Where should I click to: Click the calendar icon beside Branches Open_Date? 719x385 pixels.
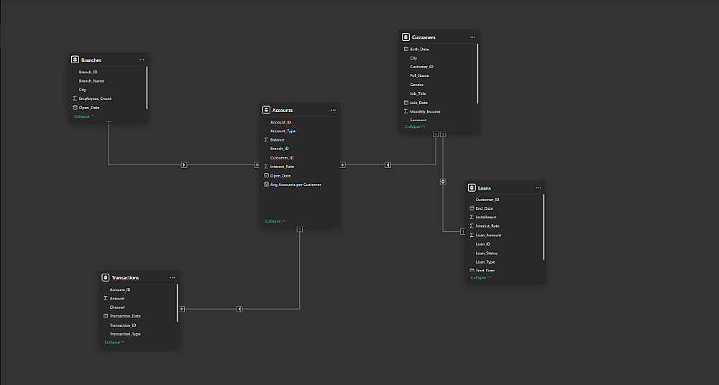[75, 107]
